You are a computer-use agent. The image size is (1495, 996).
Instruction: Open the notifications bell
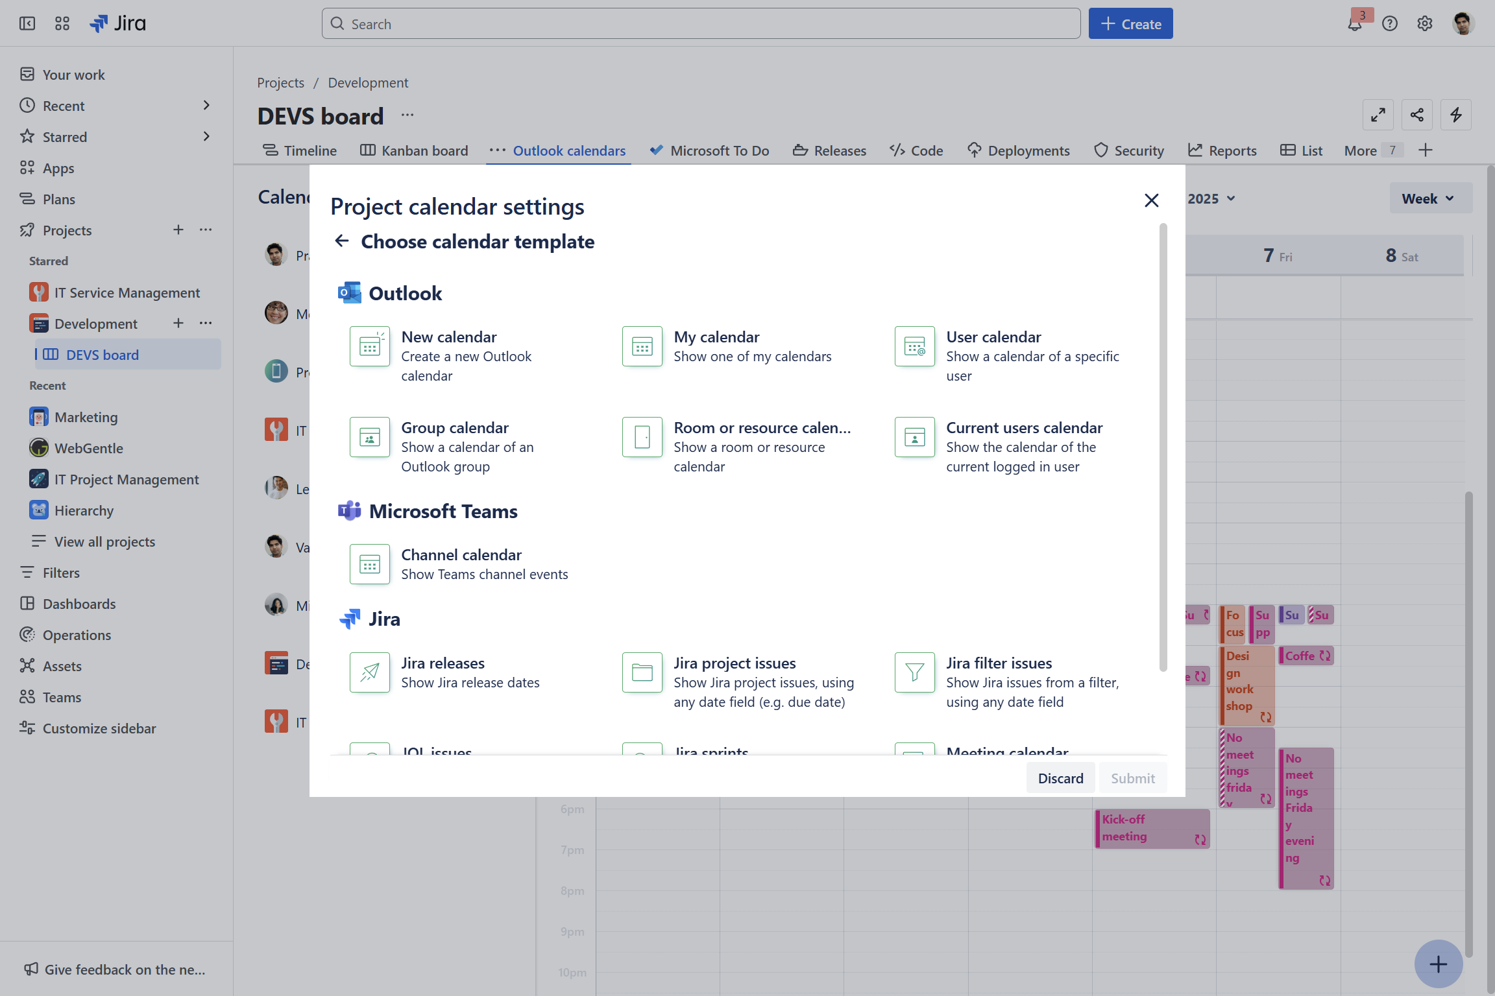coord(1354,23)
